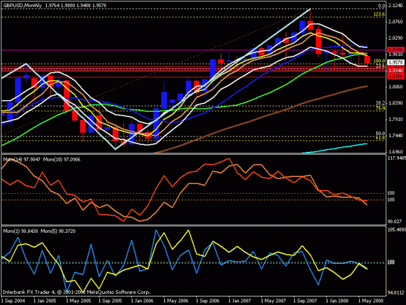Screen dimensions: 406x305
Task: Click the 1.8390 price axis label
Action: coord(396,103)
